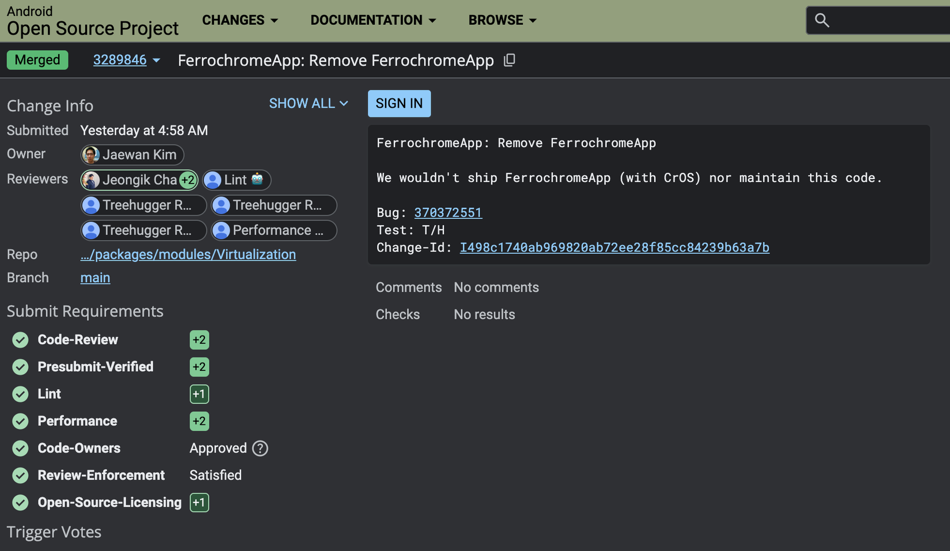
Task: Click the Lint reviewer robot icon
Action: (x=257, y=180)
